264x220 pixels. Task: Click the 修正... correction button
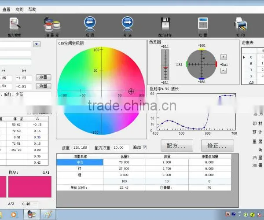point(217,146)
